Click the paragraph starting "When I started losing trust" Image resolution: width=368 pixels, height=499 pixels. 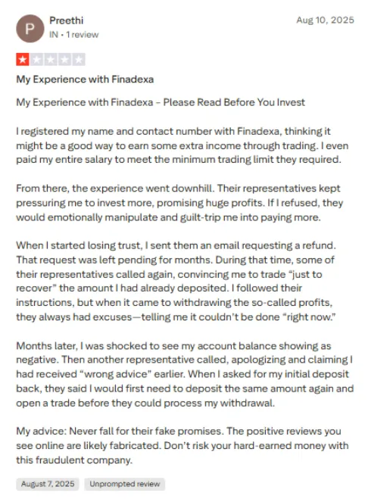coord(176,281)
